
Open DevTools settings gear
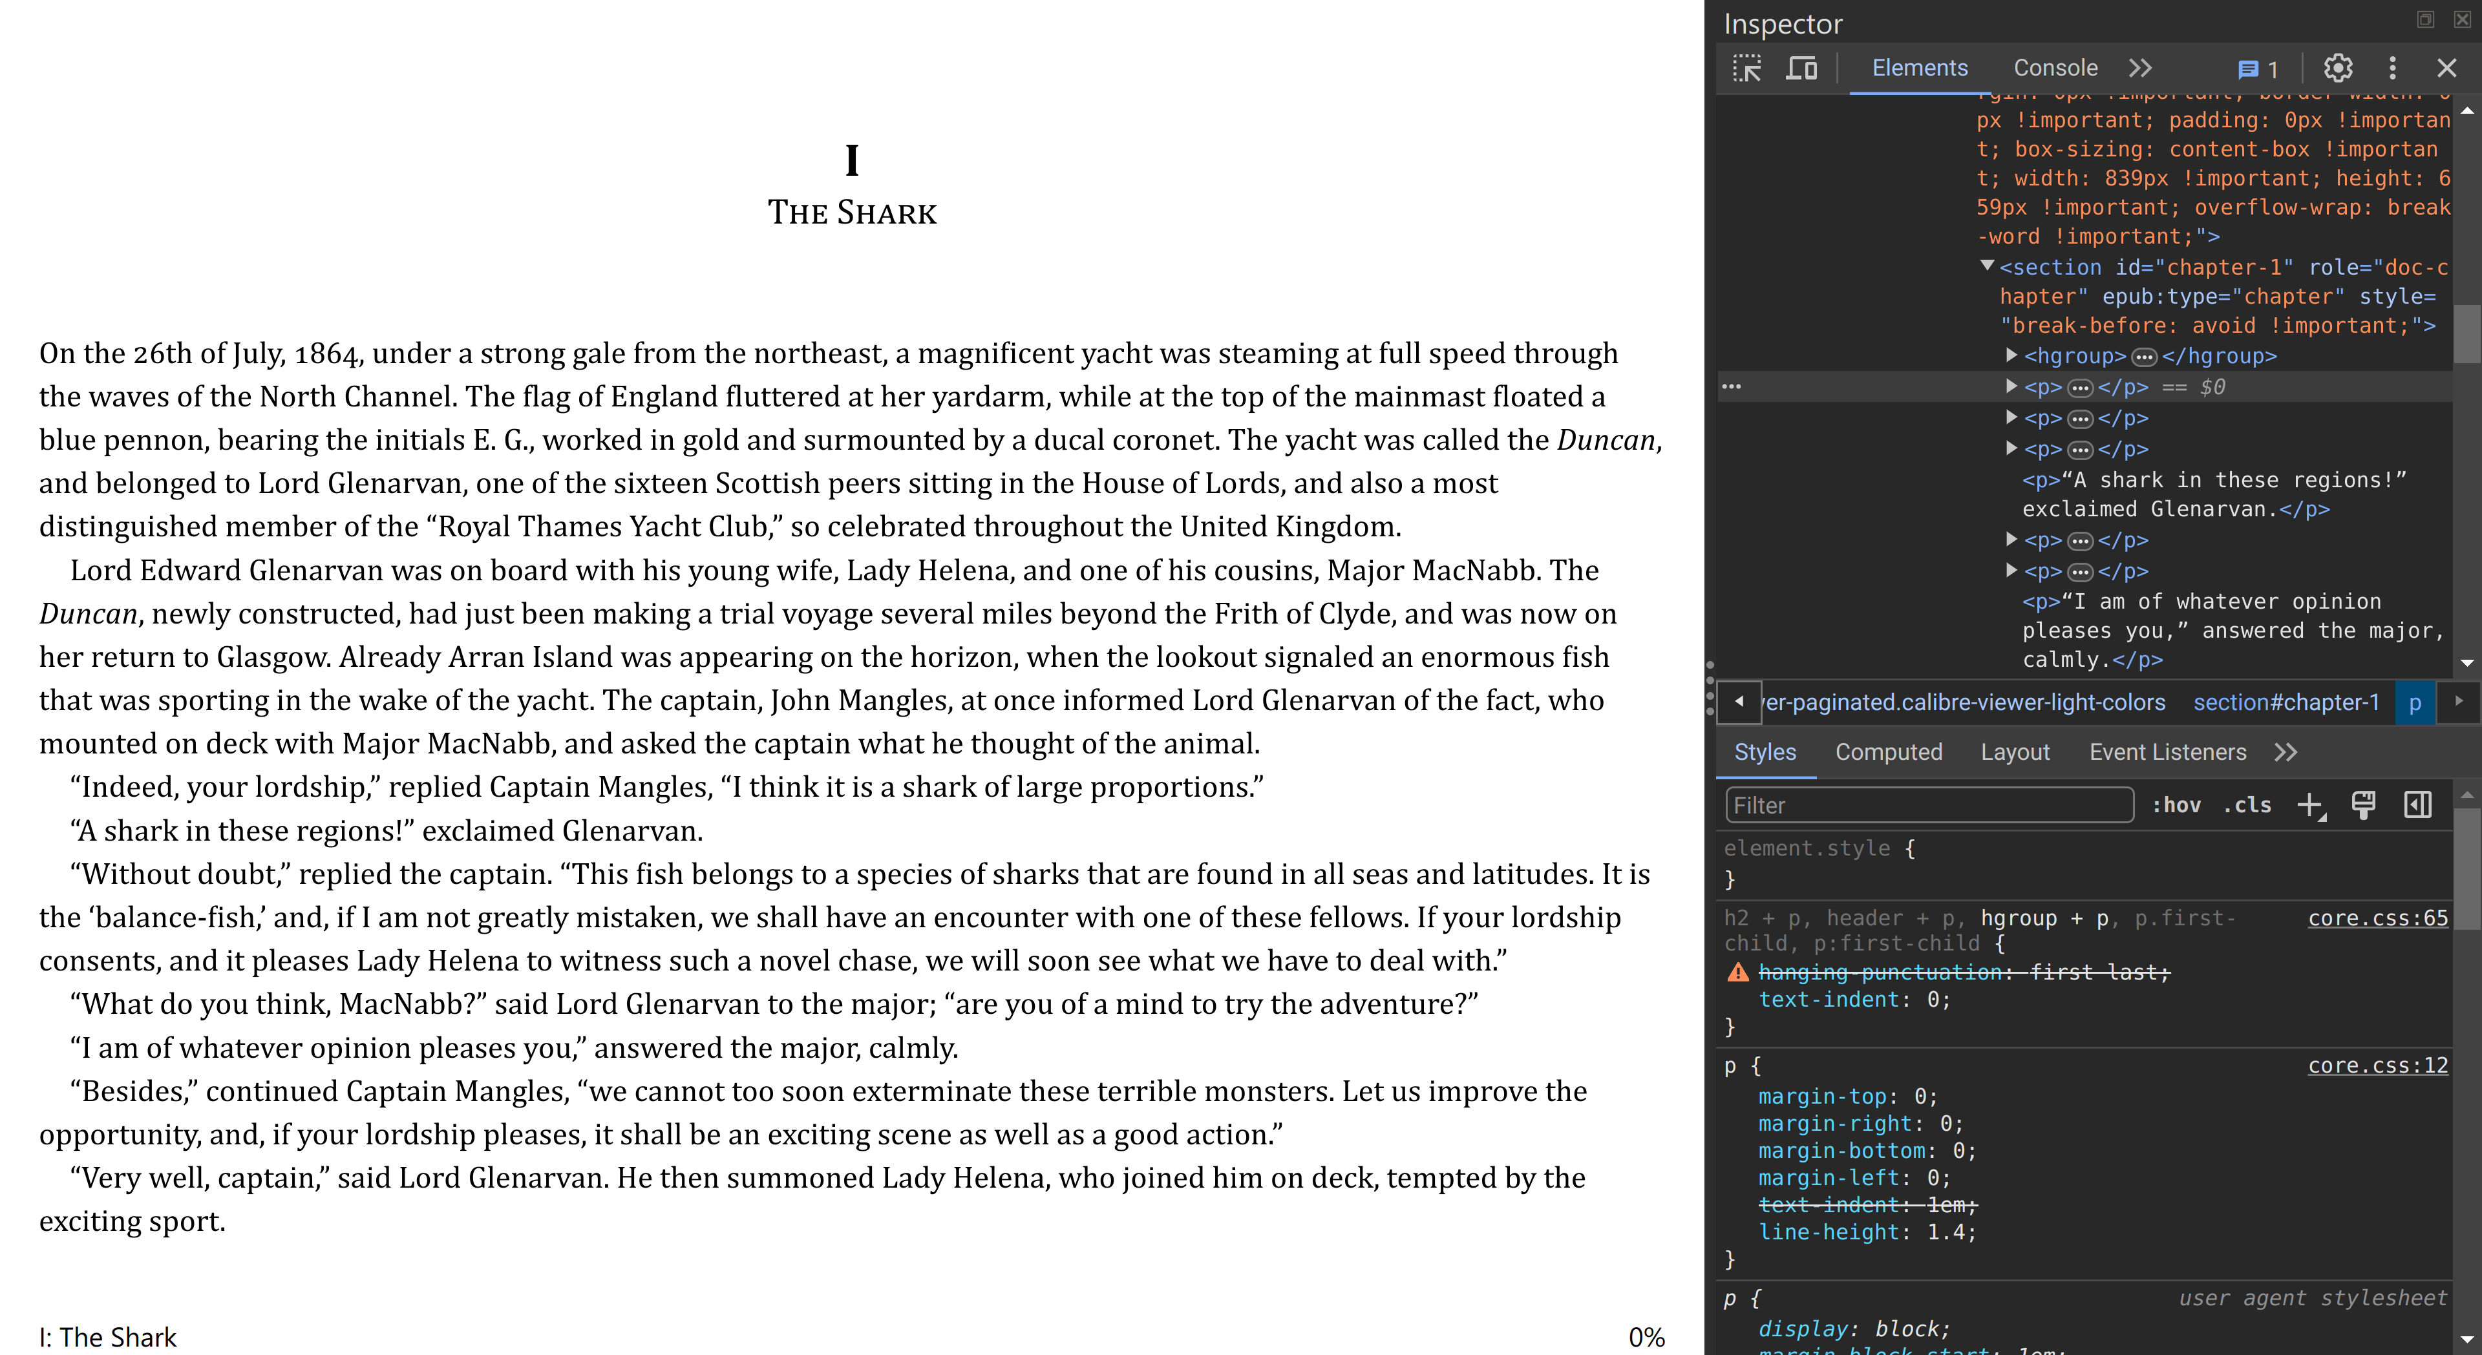point(2337,68)
